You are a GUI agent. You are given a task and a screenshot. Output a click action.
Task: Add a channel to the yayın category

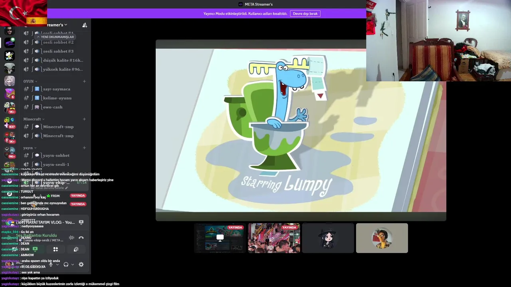coord(84,148)
